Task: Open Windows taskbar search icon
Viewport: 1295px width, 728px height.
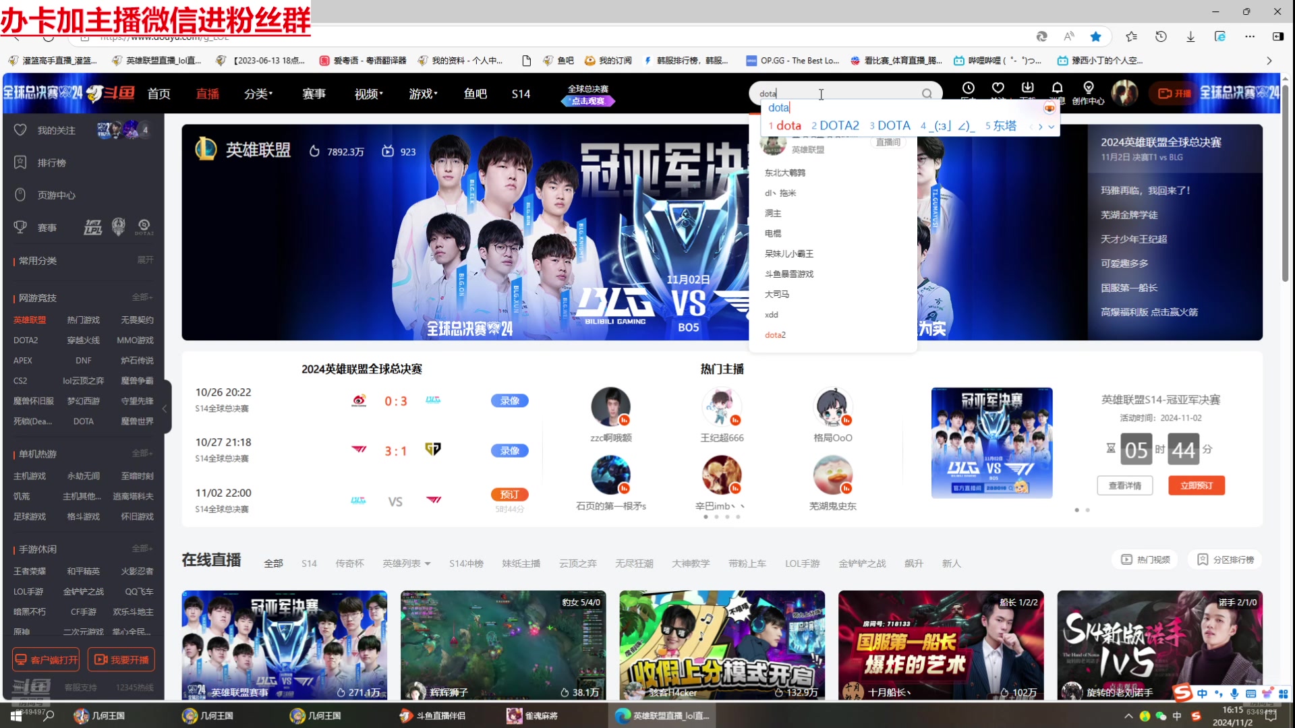Action: 49,716
